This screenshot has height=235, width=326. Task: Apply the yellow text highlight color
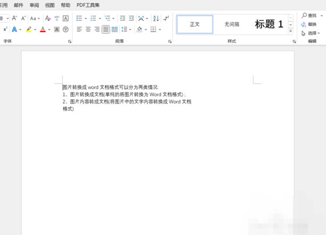point(29,29)
